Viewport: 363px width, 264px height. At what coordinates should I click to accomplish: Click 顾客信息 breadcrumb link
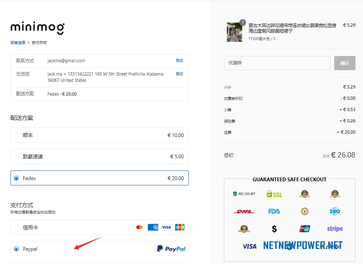(x=18, y=43)
